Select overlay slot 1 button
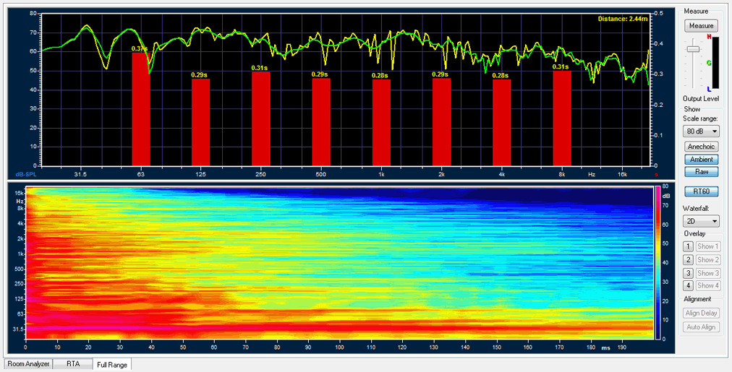 [x=689, y=247]
